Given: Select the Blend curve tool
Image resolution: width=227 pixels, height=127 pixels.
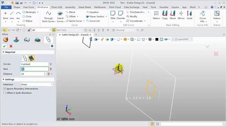Looking at the screenshot, I should pyautogui.click(x=70, y=12).
